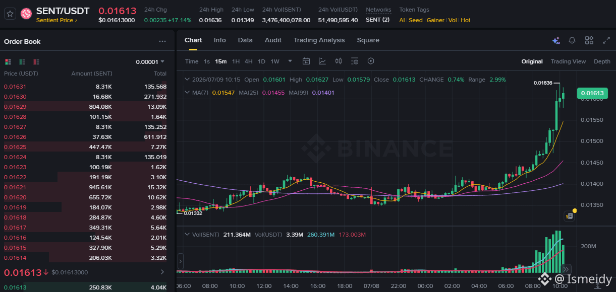Open the Trading Analysis tab
The width and height of the screenshot is (616, 292).
click(x=319, y=40)
